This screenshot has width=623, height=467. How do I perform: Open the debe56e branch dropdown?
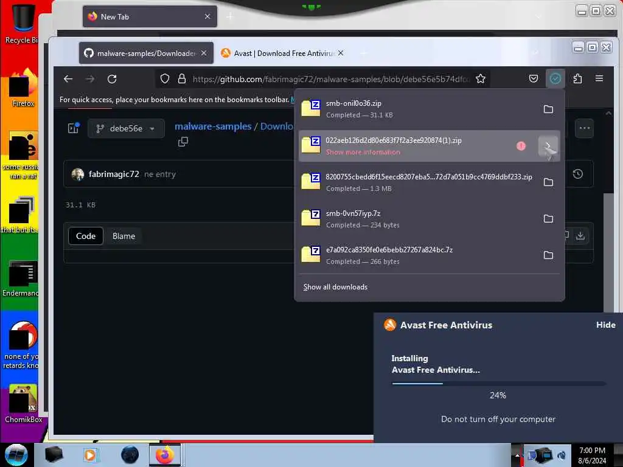point(126,128)
